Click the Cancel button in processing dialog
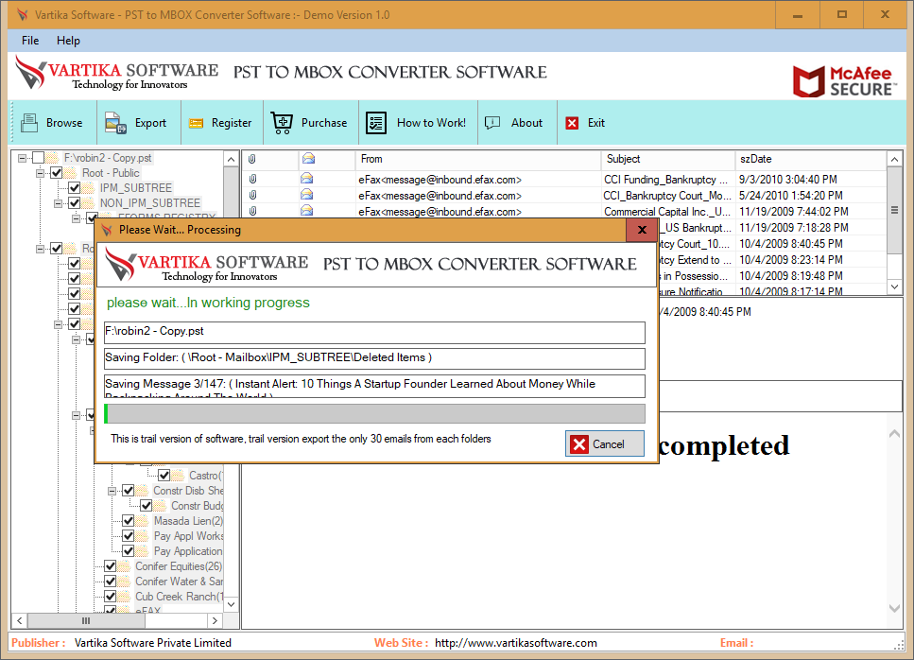Screen dimensions: 914x660 coord(605,443)
